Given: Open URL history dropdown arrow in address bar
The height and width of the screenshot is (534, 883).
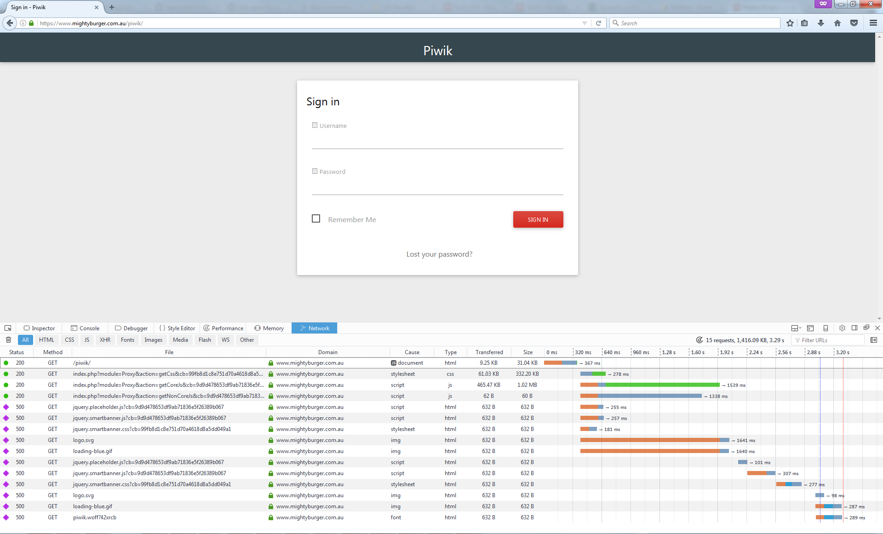Looking at the screenshot, I should (585, 23).
